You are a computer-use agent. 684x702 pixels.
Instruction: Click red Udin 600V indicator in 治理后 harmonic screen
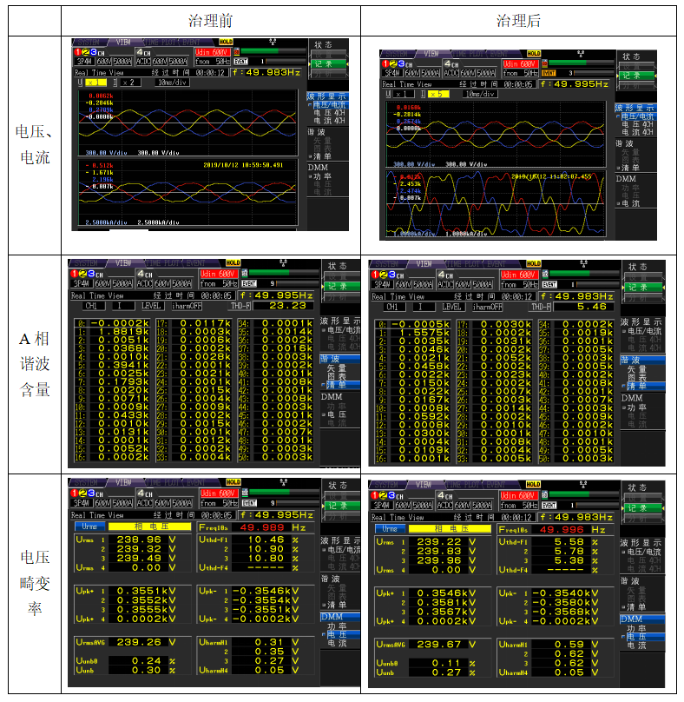tap(519, 273)
